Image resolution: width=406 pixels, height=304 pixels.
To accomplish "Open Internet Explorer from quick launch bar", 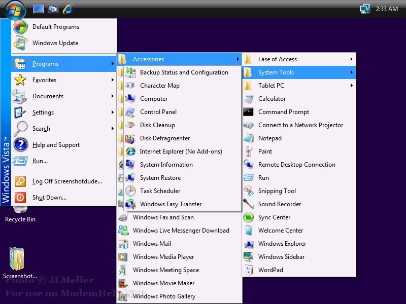I will click(x=67, y=9).
